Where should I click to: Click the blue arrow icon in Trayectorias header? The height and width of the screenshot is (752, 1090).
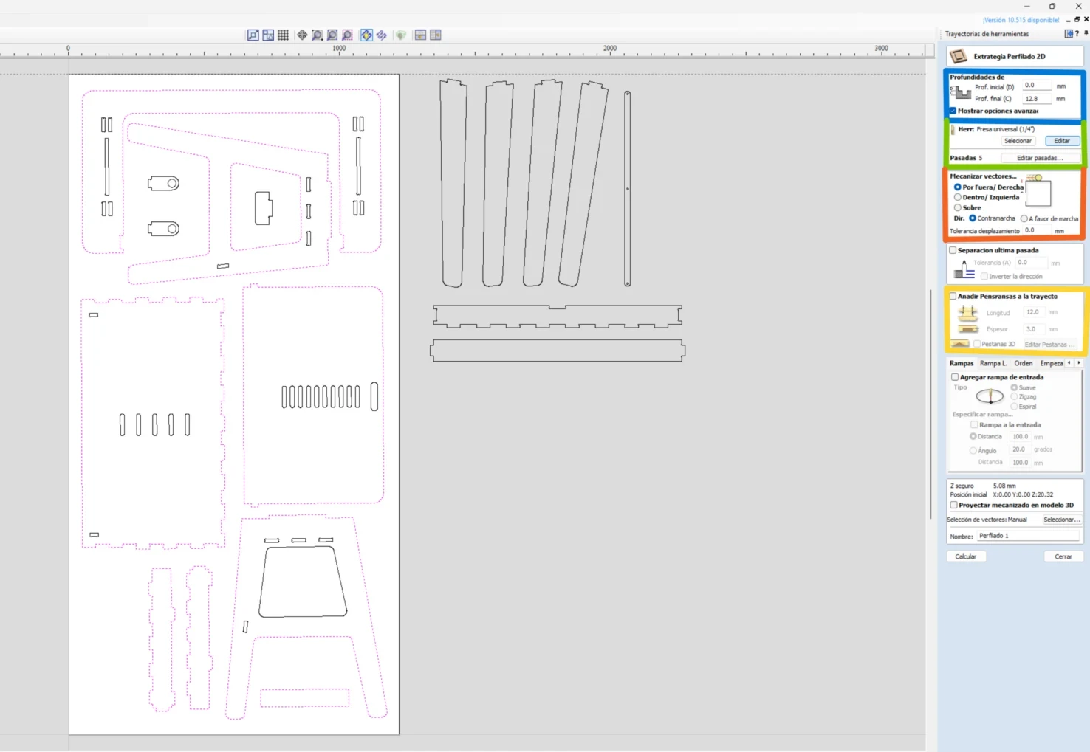click(1069, 33)
